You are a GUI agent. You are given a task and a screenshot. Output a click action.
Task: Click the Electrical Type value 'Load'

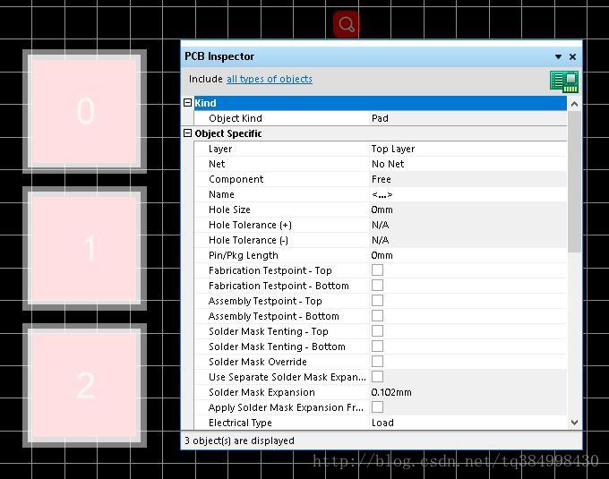pos(382,423)
